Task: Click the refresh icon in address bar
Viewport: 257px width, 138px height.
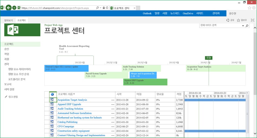Action: point(107,8)
